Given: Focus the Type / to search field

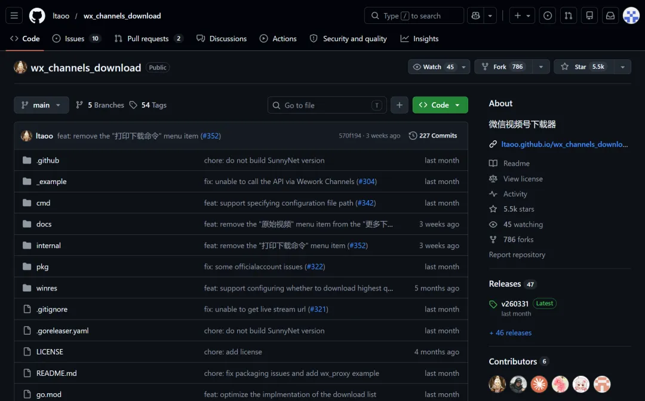Looking at the screenshot, I should click(414, 16).
